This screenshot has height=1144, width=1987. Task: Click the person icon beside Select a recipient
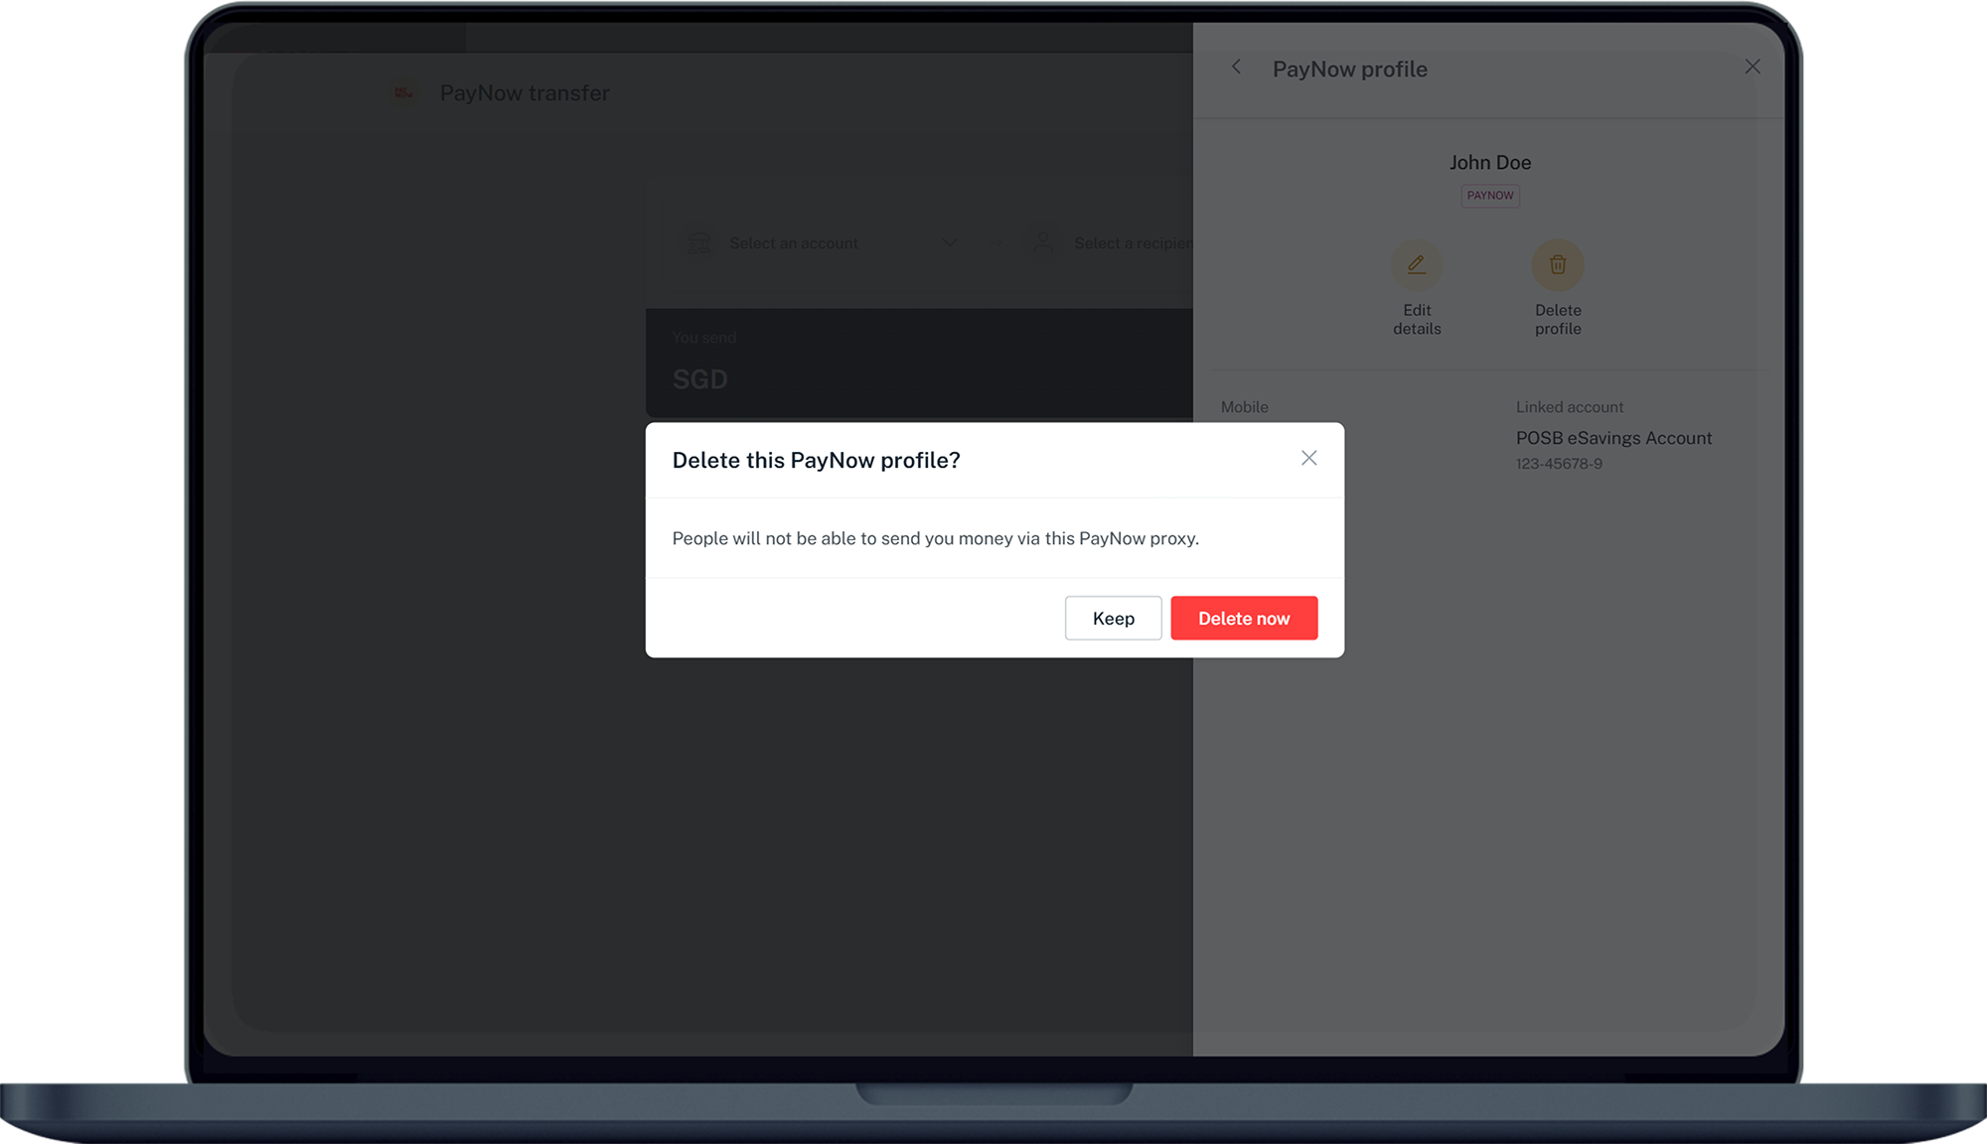click(1043, 242)
